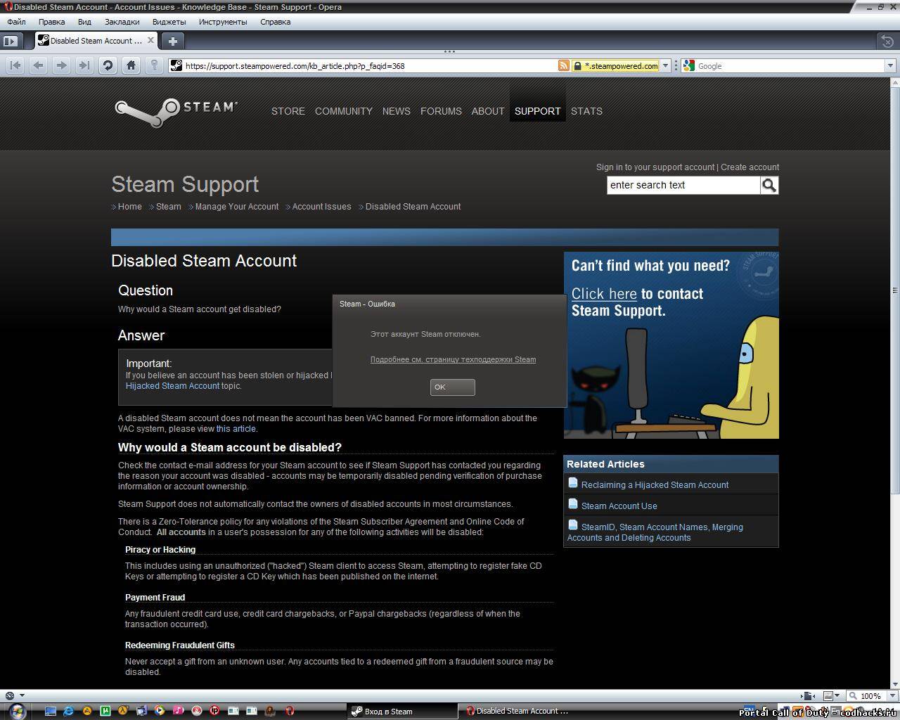
Task: Go to the ABOUT section
Action: 488,111
